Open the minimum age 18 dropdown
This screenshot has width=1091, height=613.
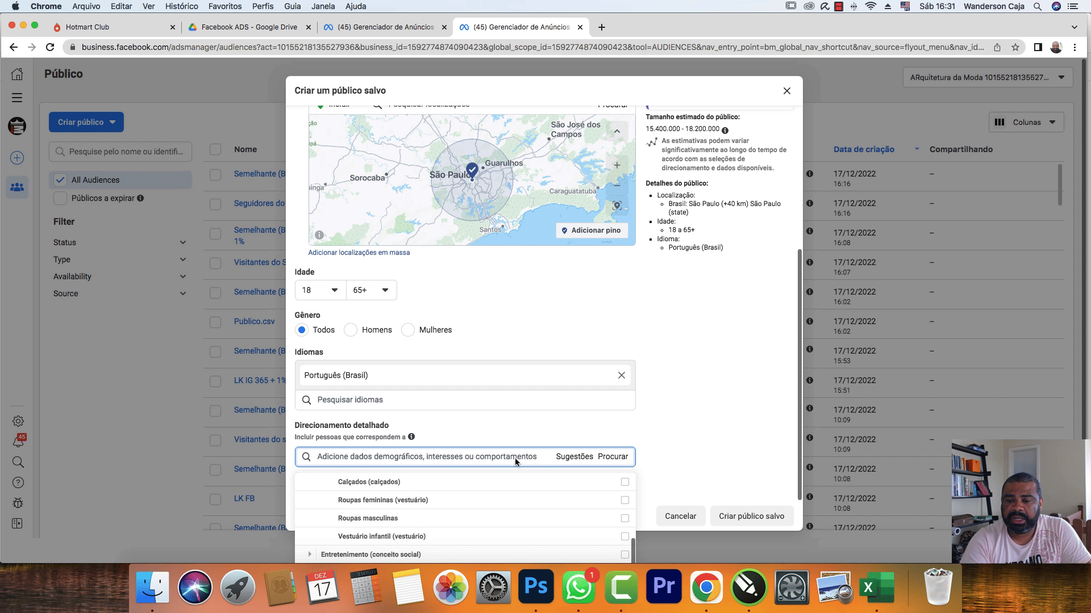(x=320, y=290)
